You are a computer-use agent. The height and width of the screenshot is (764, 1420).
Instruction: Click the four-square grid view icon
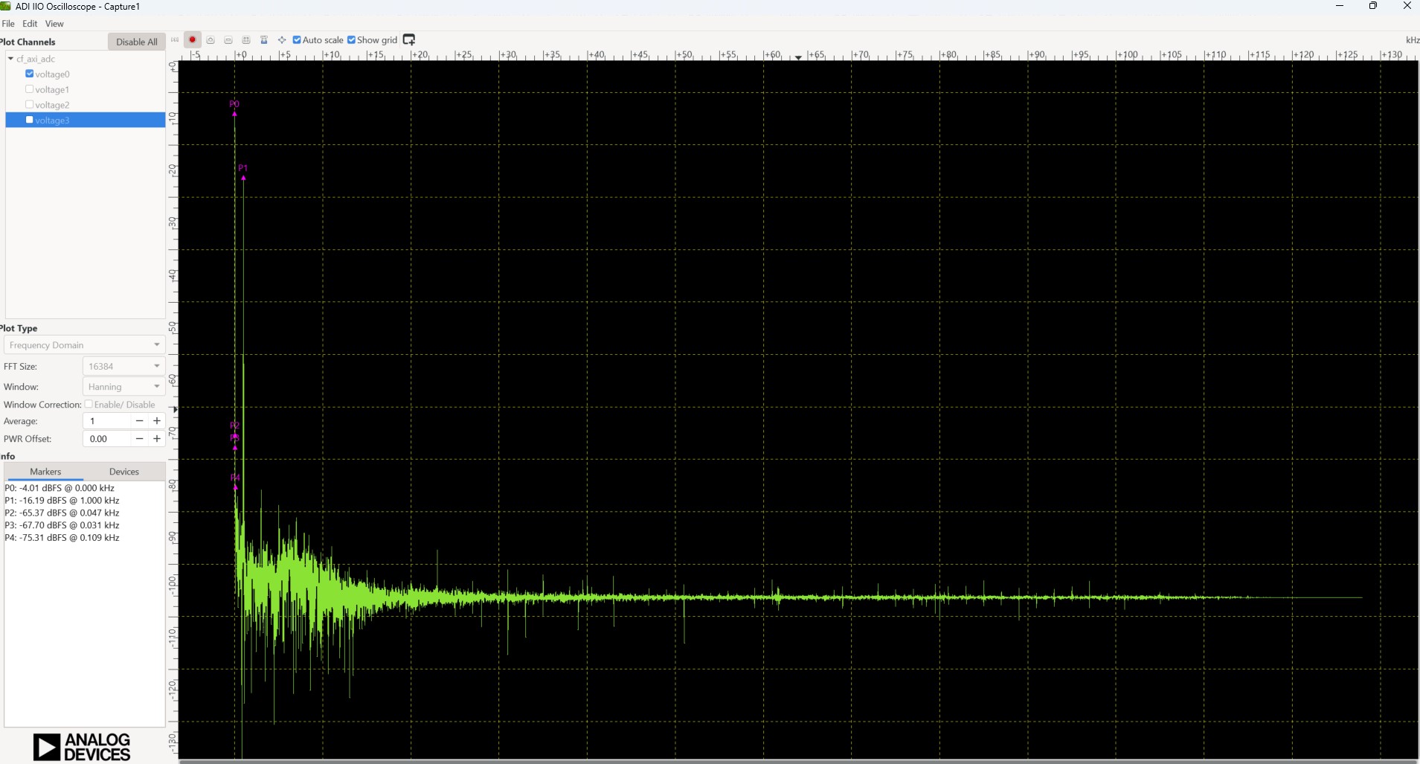(x=246, y=40)
